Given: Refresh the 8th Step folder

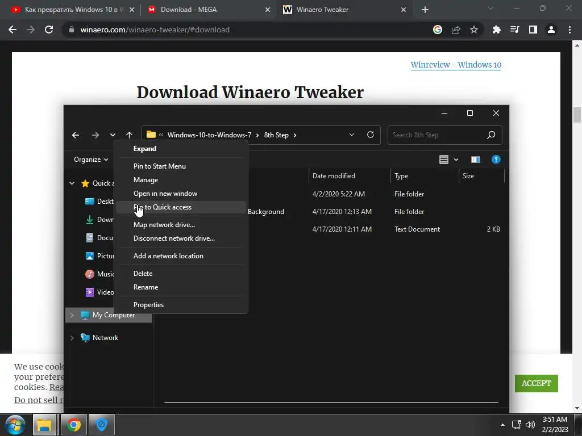Looking at the screenshot, I should click(371, 135).
